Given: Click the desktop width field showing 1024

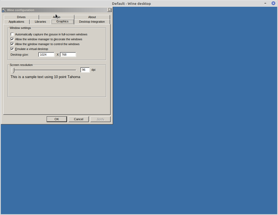Looking at the screenshot, I should pos(46,55).
